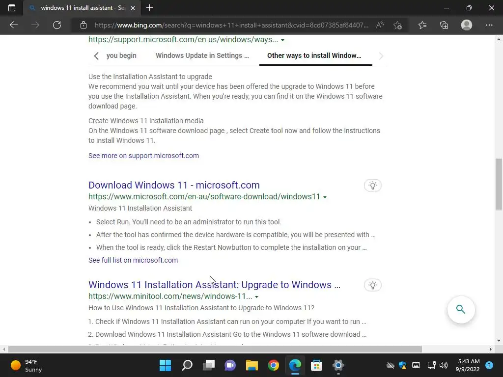The image size is (503, 377).
Task: Open See full list on microsoft.com link
Action: [x=133, y=260]
